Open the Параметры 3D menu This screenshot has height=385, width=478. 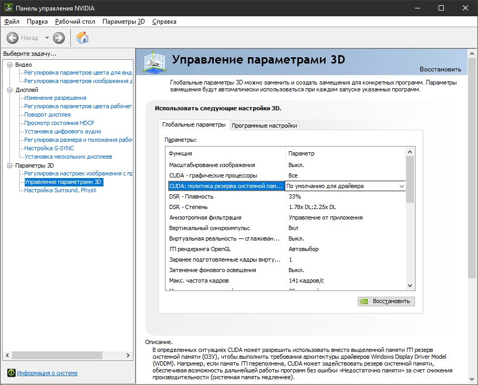[123, 22]
